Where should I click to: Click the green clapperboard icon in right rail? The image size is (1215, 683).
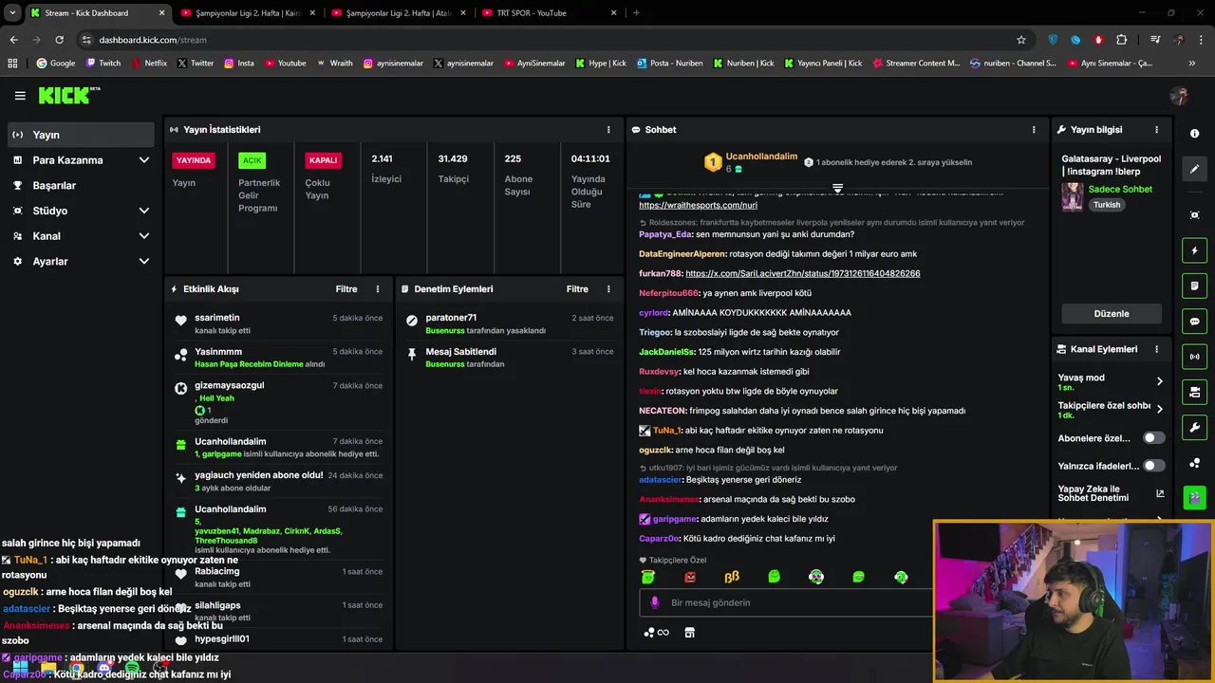click(x=1194, y=496)
